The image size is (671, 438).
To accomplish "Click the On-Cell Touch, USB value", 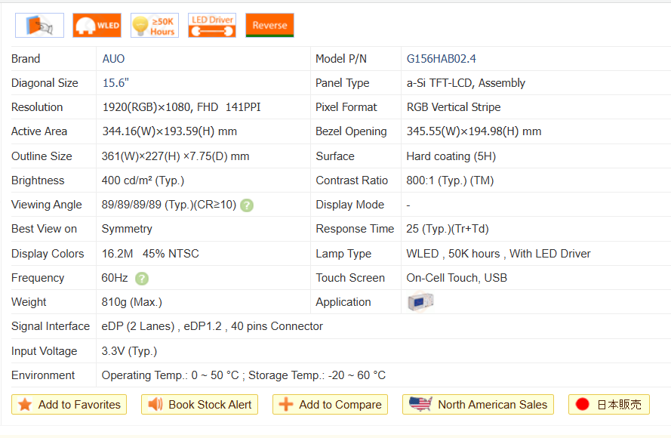I will pos(456,278).
